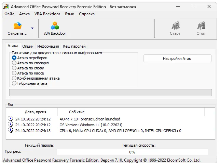Select the Гибридная атака option
Screen dimensions: 219x165
(30, 83)
